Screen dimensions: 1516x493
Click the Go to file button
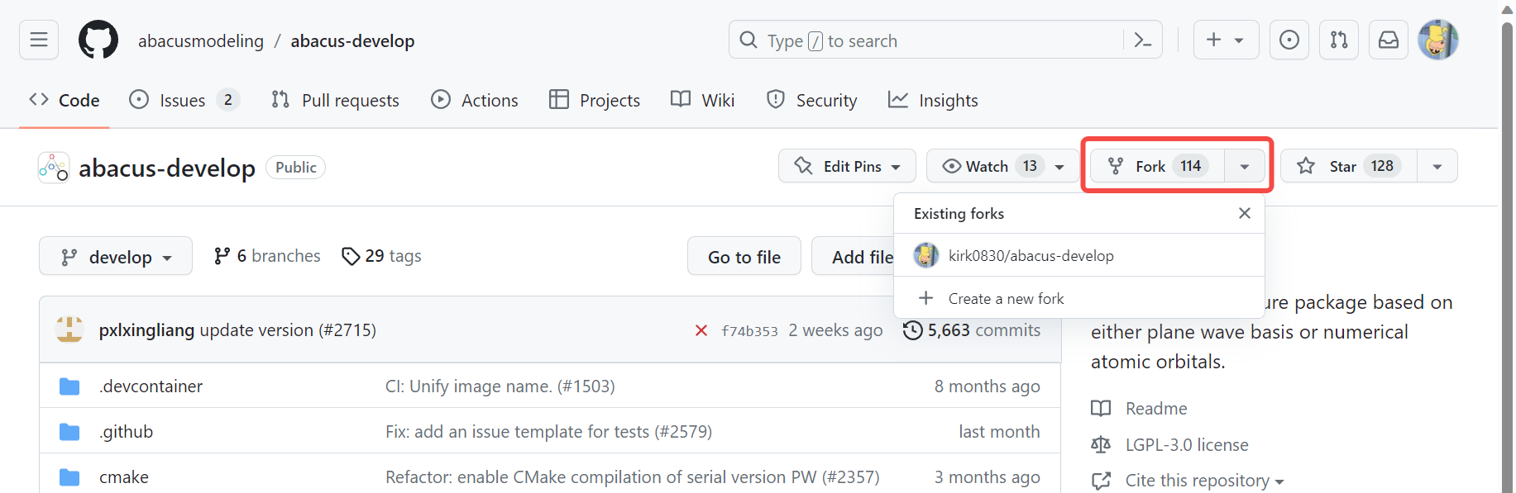744,257
